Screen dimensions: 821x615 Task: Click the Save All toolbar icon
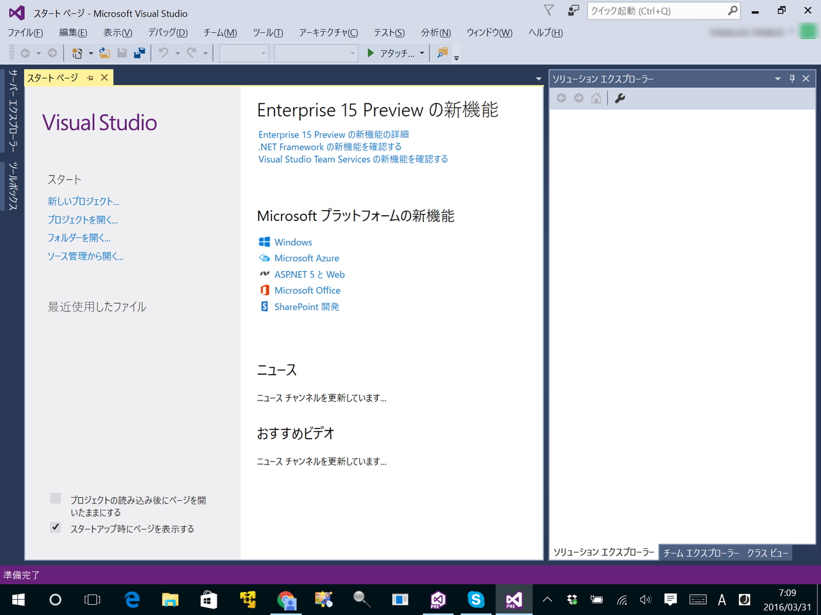pos(140,53)
